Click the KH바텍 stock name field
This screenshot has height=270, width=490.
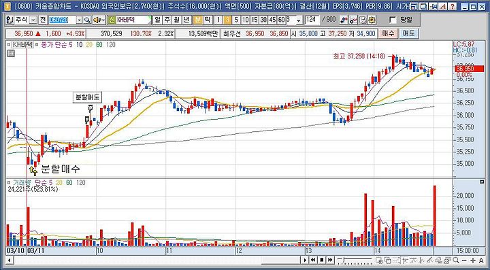(x=133, y=20)
